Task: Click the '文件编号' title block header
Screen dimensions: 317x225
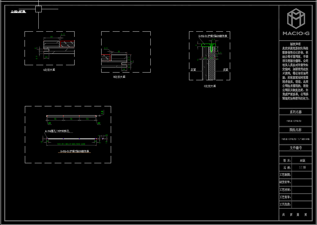Action: click(x=295, y=148)
